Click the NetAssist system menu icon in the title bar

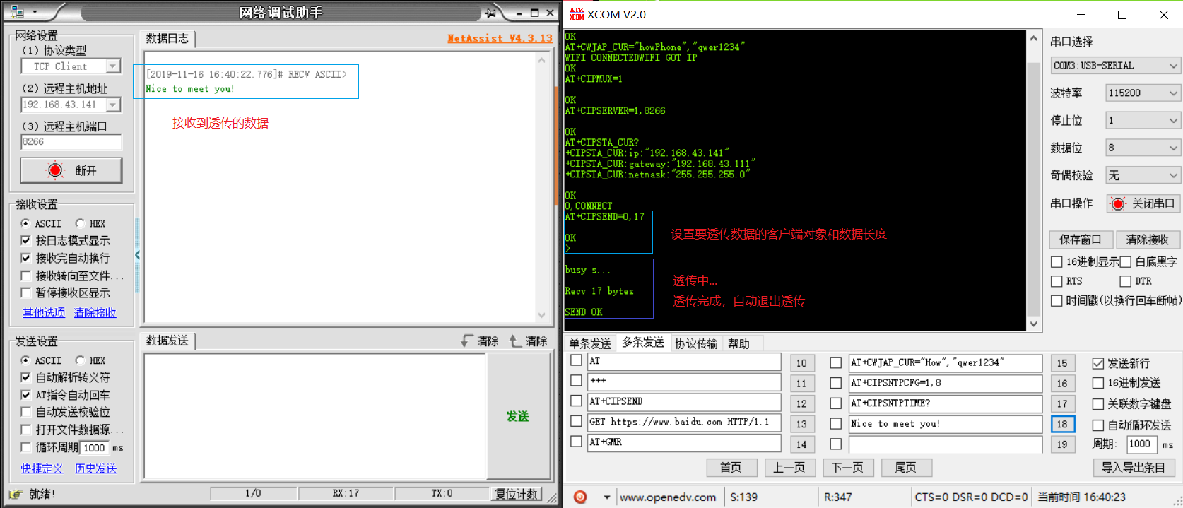point(17,12)
